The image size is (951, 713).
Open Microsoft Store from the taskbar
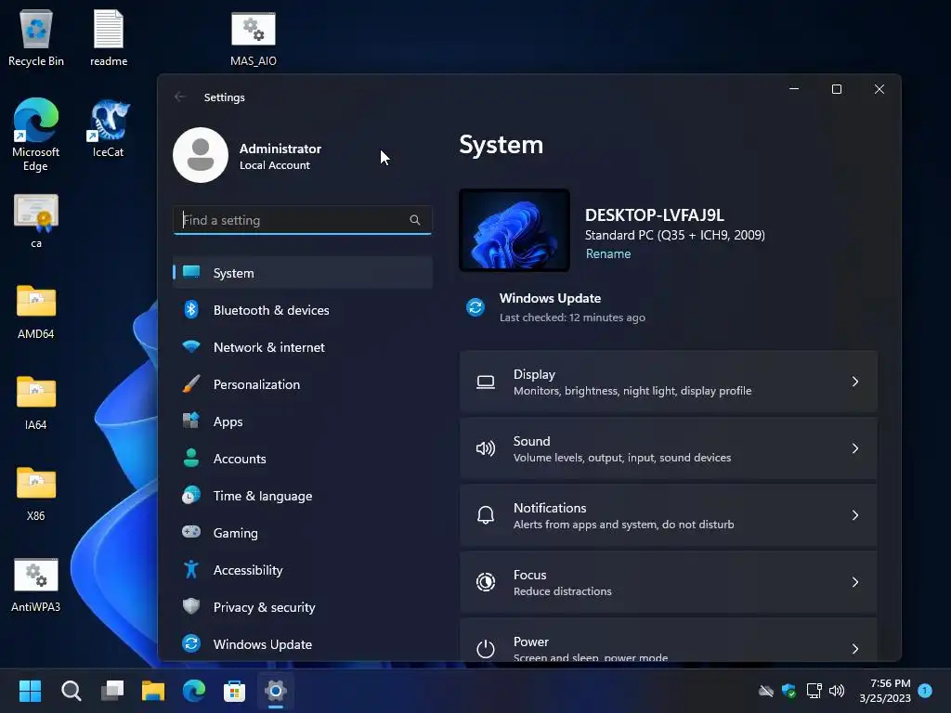[234, 691]
